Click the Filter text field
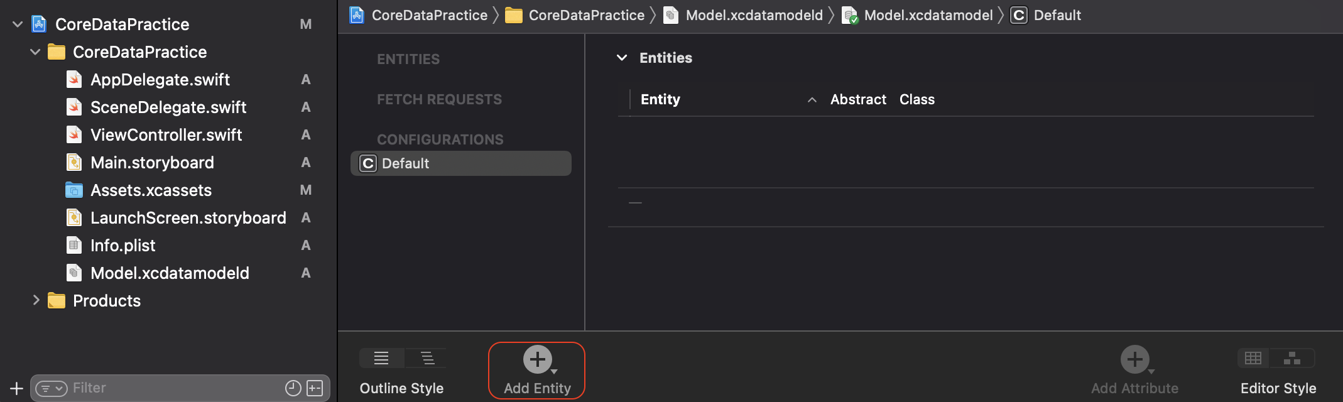 pyautogui.click(x=176, y=388)
